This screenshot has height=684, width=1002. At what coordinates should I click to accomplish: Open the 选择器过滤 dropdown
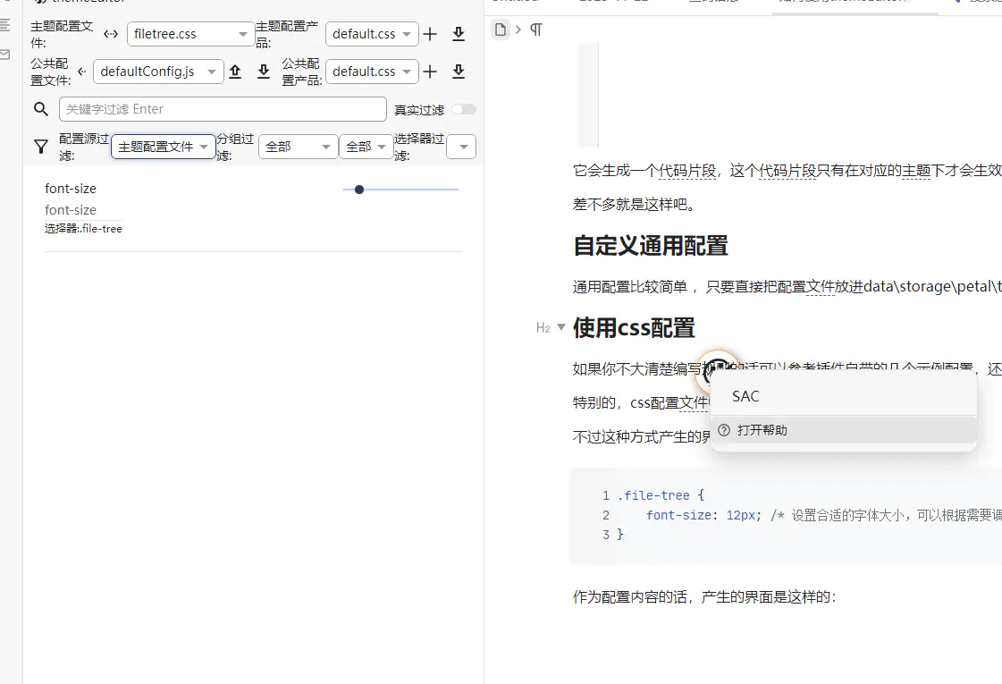pos(461,147)
